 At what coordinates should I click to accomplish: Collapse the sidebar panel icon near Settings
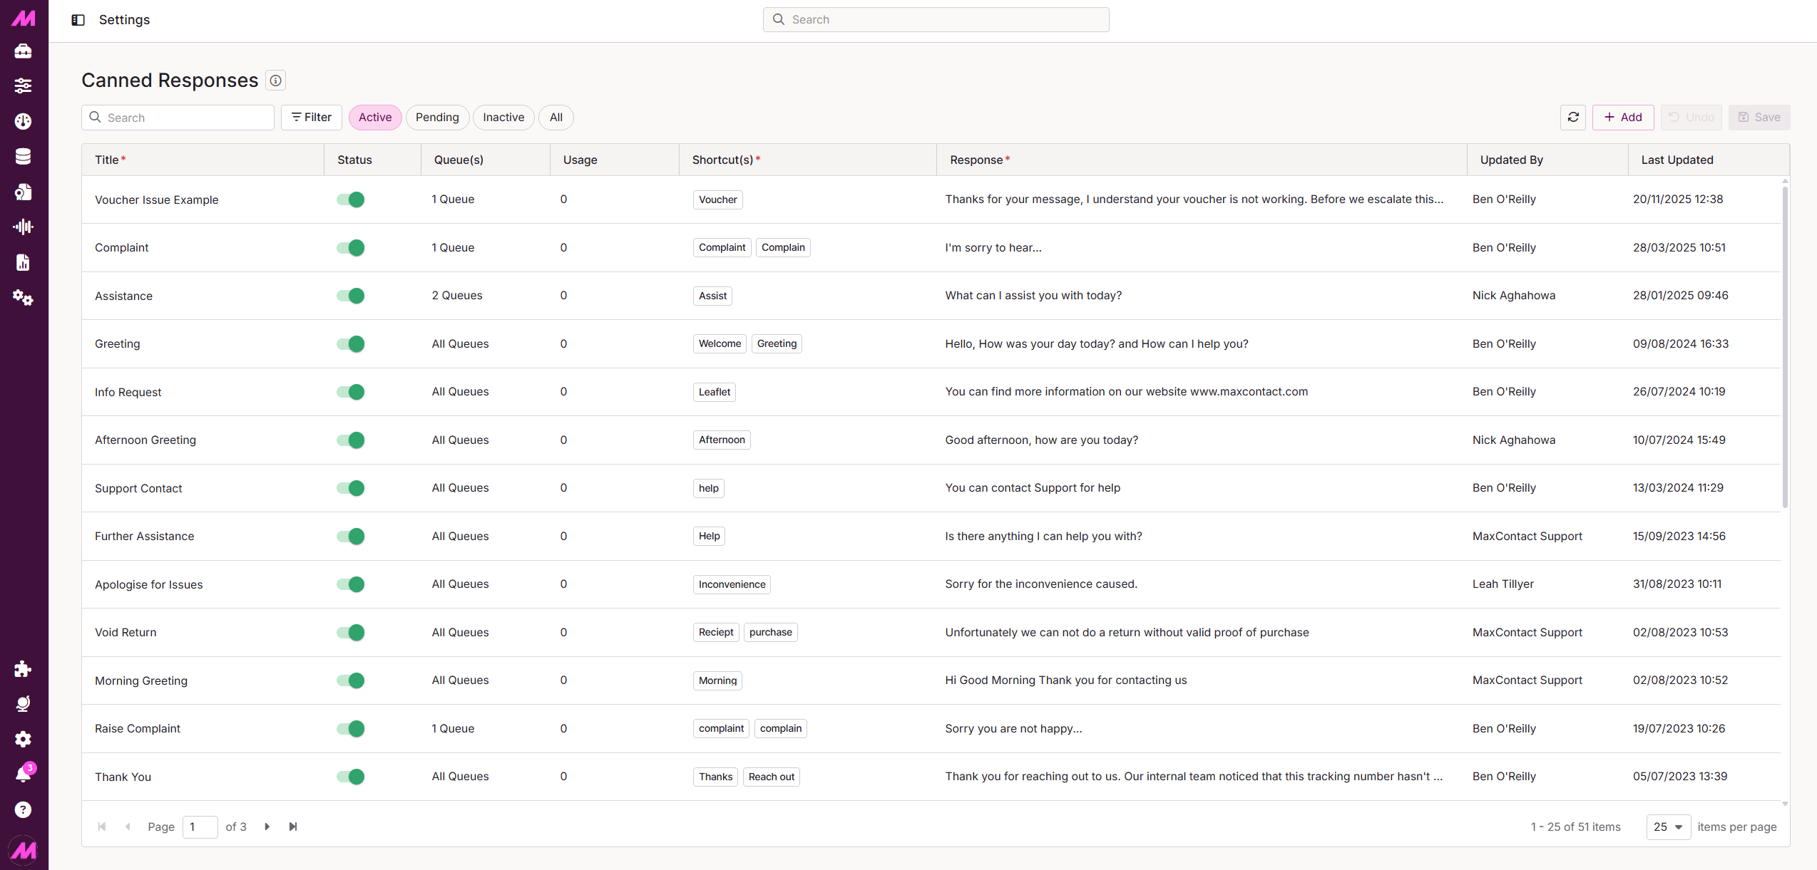(x=78, y=20)
